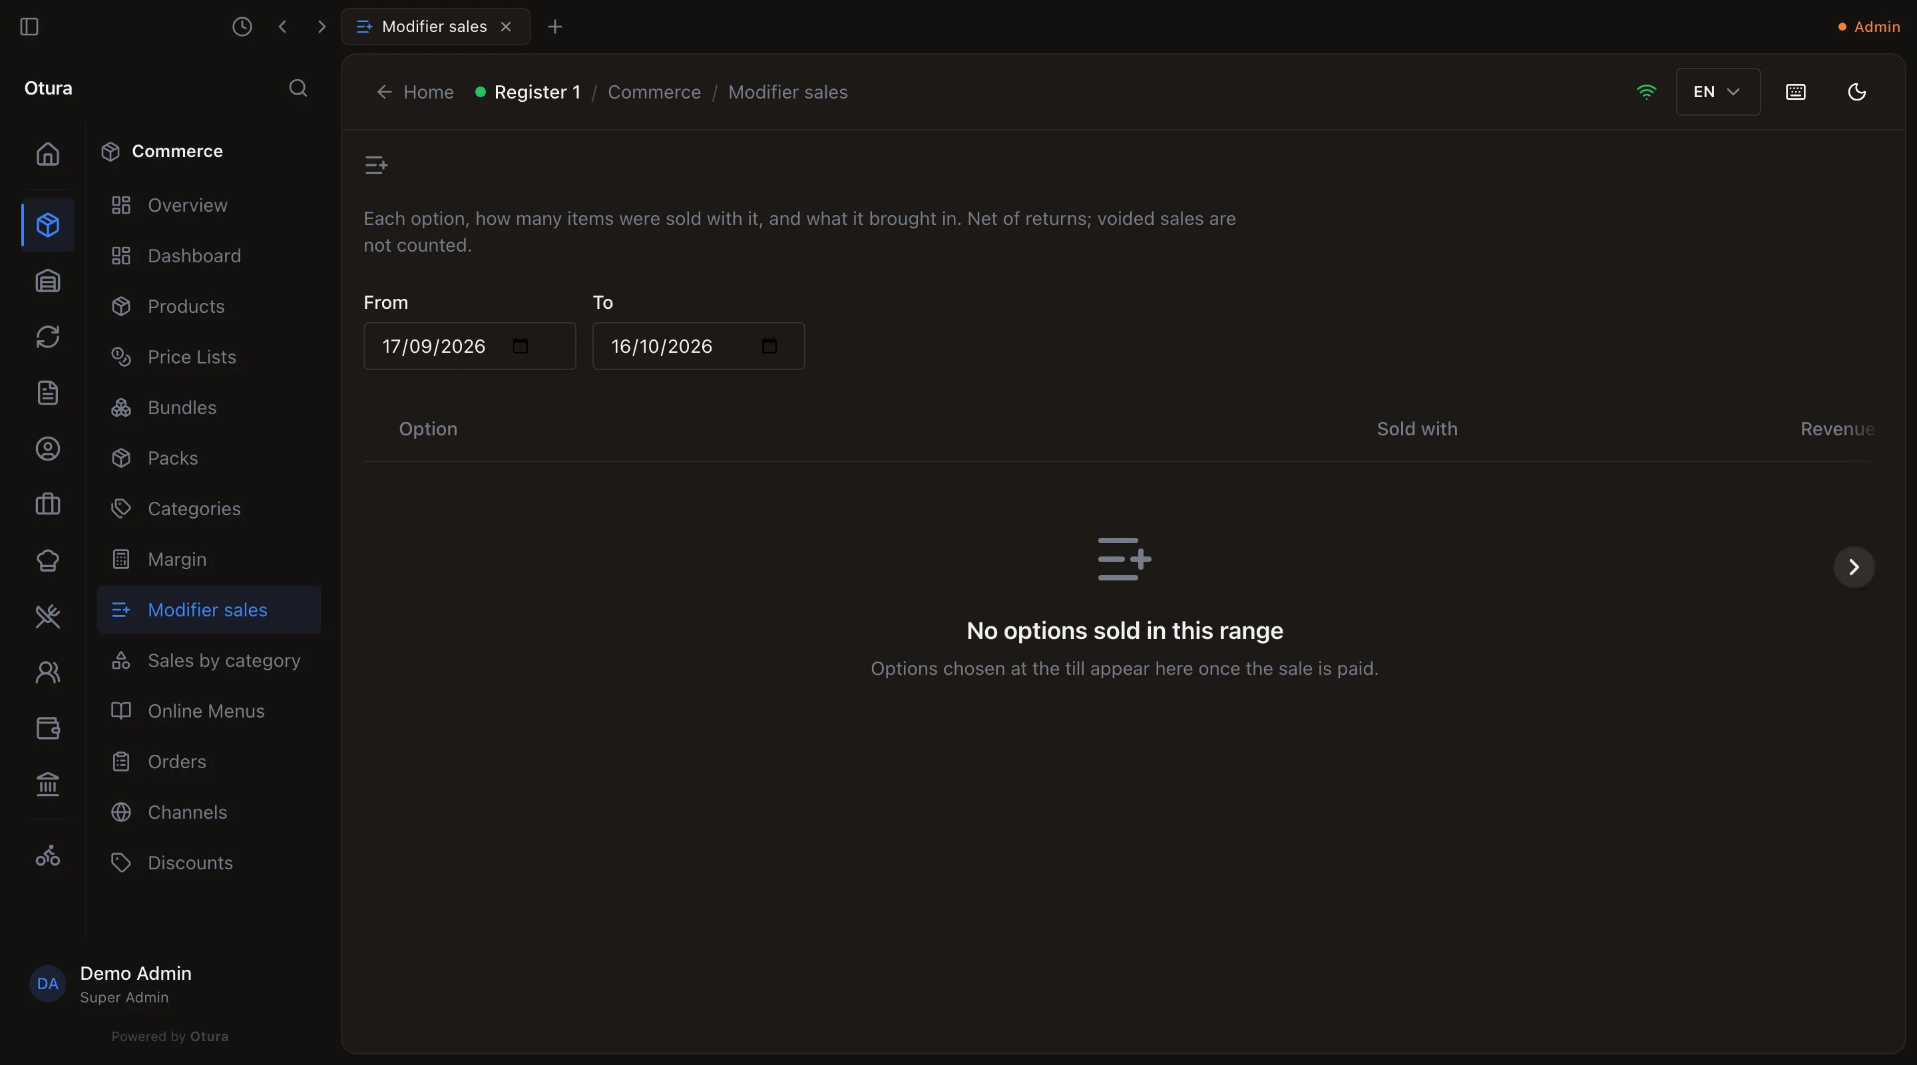Click the To date field 16/10/2026

698,345
